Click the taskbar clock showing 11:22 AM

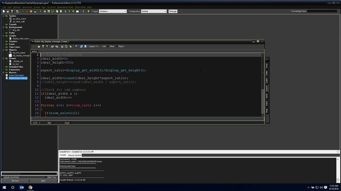334,187
